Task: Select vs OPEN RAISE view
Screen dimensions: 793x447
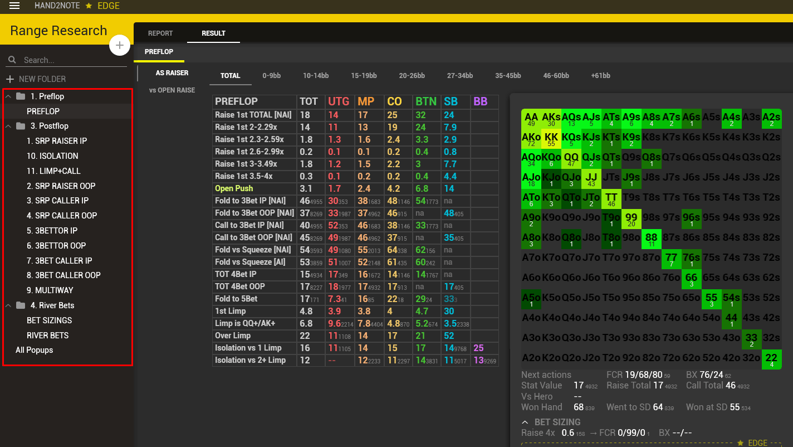Action: pos(172,90)
